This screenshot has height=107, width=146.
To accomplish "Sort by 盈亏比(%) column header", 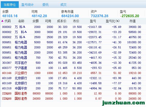I will point(113,21).
